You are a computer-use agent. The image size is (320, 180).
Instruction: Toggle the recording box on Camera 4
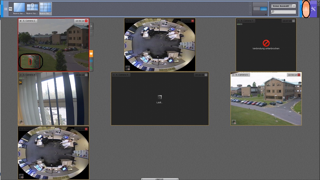point(86,75)
